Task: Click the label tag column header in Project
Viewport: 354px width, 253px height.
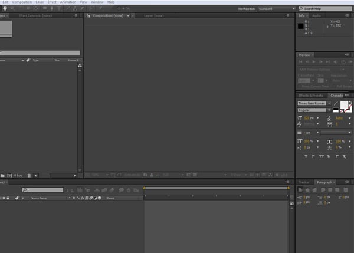Action: 28,60
